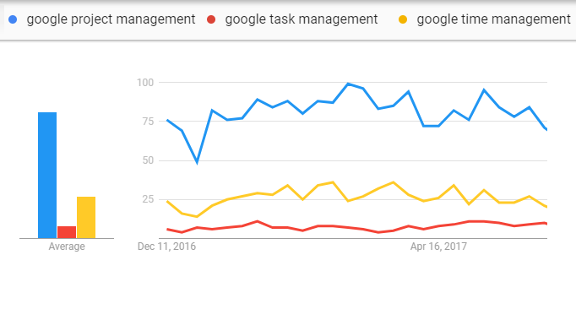Select the google time management search term
The width and height of the screenshot is (576, 309).
point(494,19)
